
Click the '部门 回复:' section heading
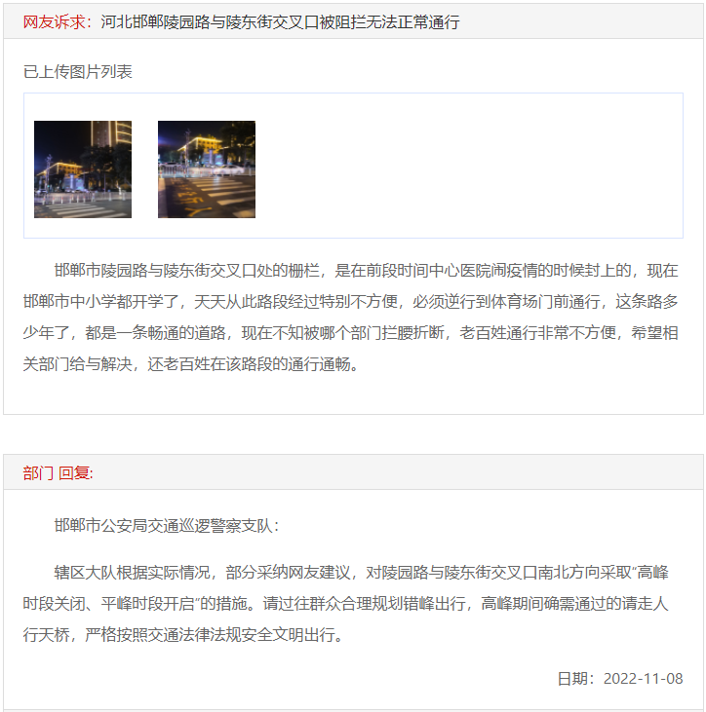[58, 473]
